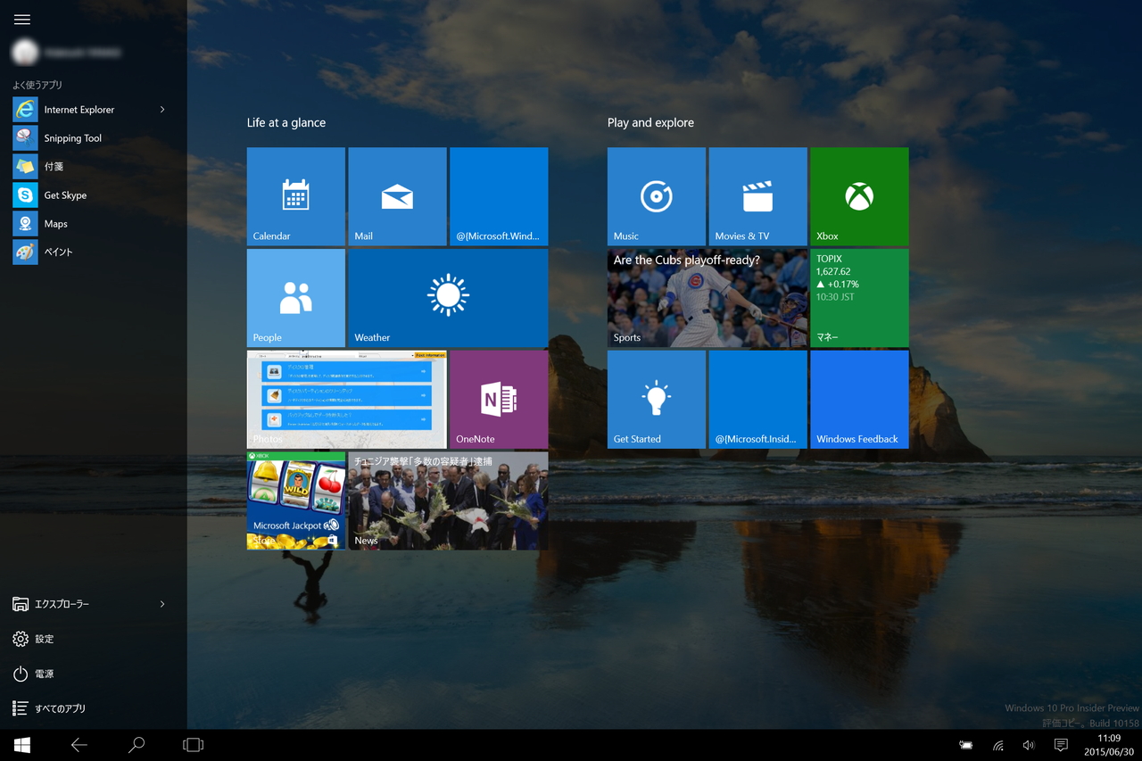Open the Get Started tile
This screenshot has width=1142, height=761.
(x=657, y=400)
